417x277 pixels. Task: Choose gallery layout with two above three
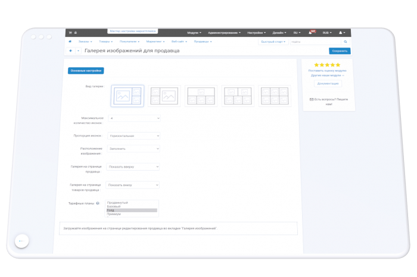(238, 96)
